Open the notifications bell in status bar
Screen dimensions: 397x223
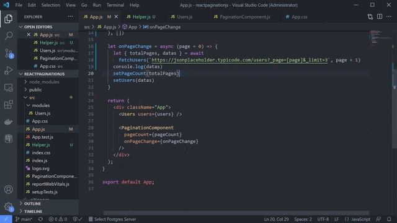389,219
